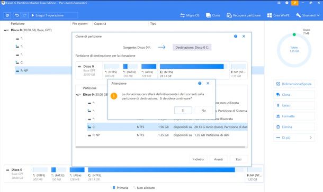The height and width of the screenshot is (192, 323).
Task: Click help icon in Clone di partizione dialog
Action: 236,36
